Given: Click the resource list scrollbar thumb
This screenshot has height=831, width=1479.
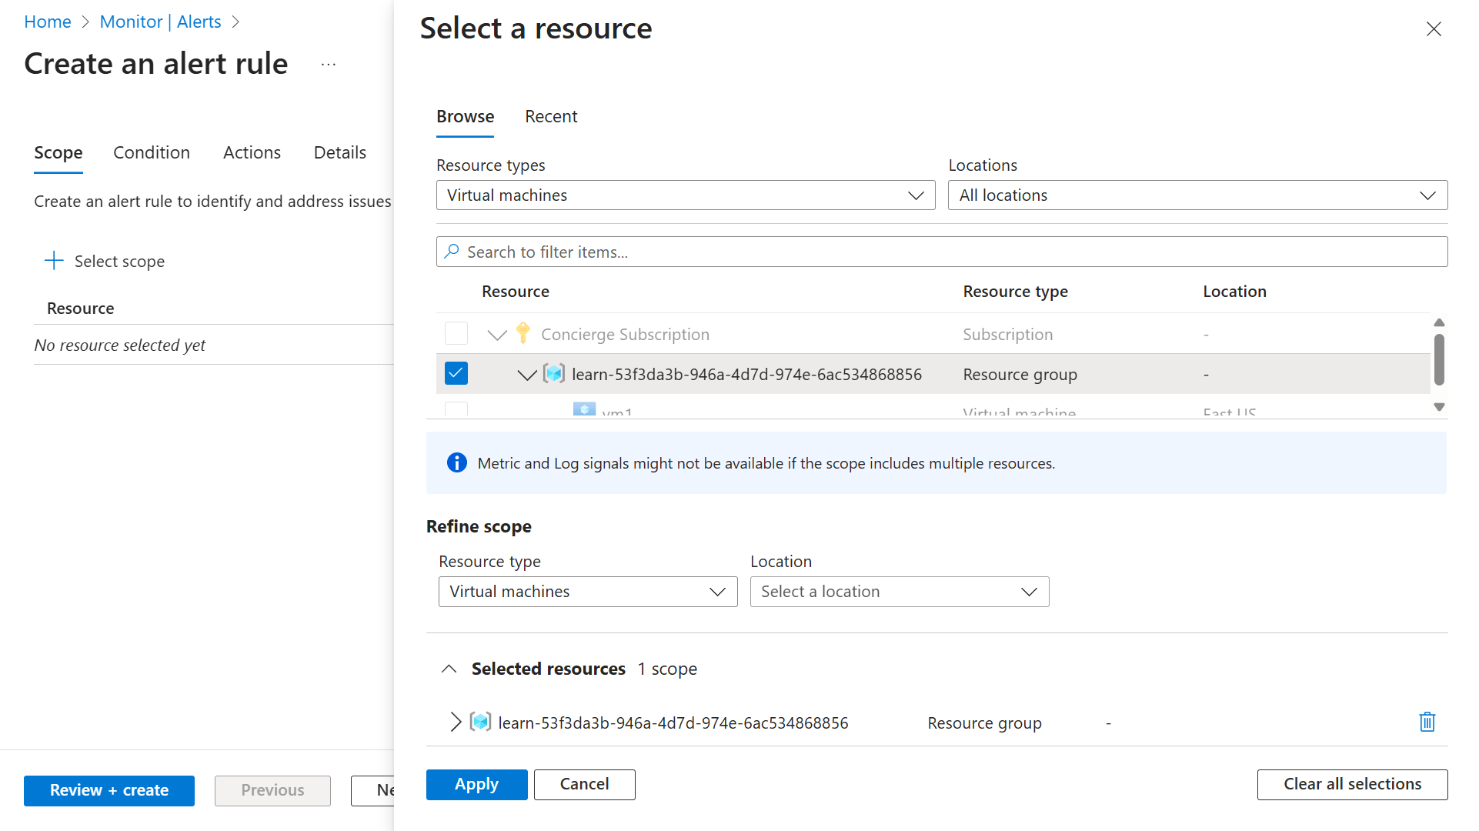Looking at the screenshot, I should tap(1439, 359).
